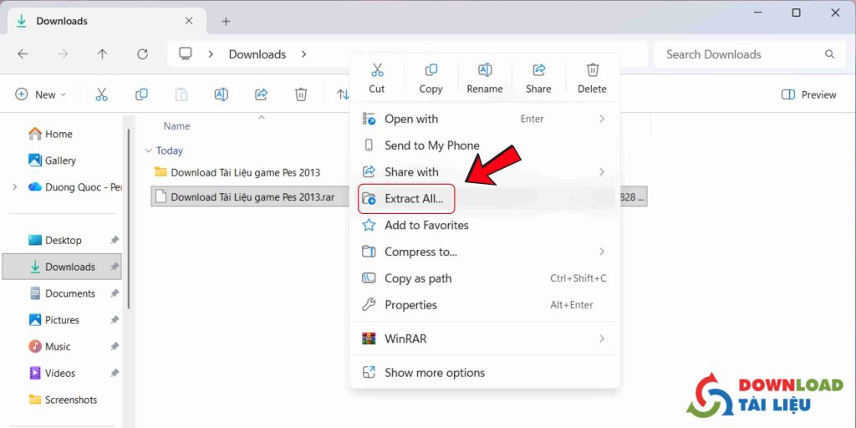The height and width of the screenshot is (428, 856).
Task: Open the New dropdown
Action: click(40, 94)
